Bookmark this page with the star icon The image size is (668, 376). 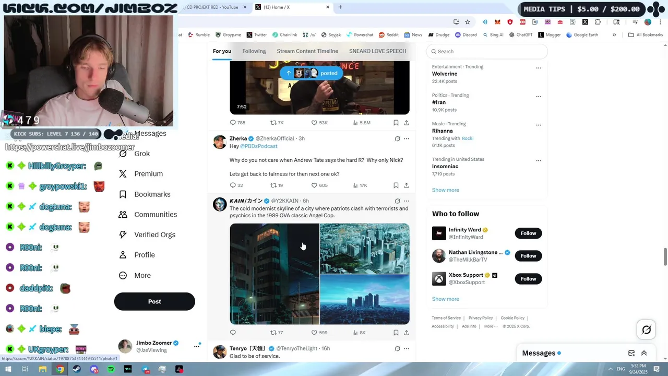pos(468,22)
